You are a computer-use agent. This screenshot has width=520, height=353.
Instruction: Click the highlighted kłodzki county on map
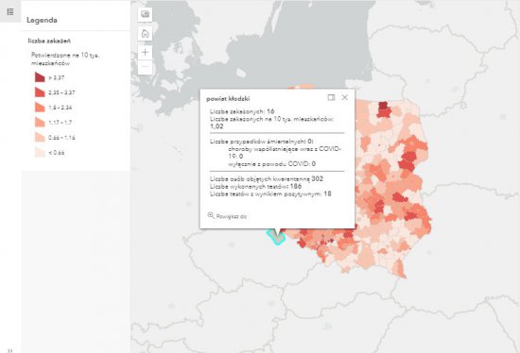click(277, 237)
